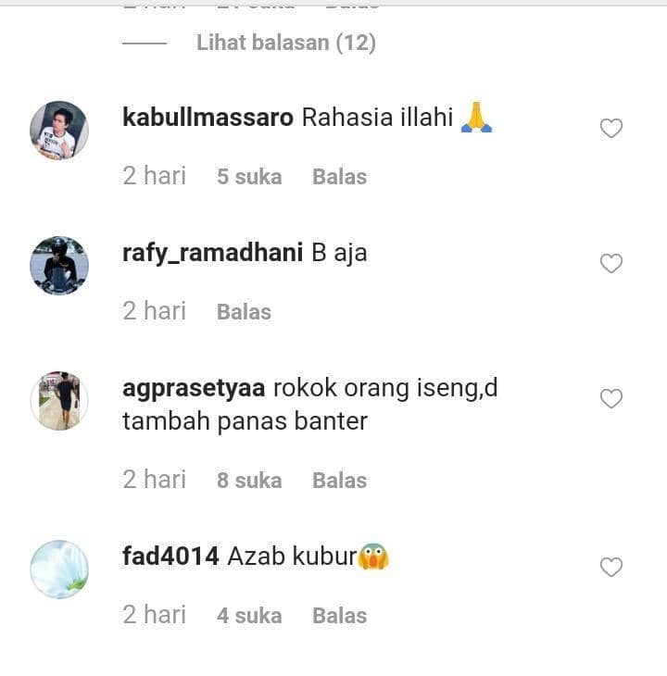667x676 pixels.
Task: Reply to kabullmassaro with Balas
Action: (339, 177)
